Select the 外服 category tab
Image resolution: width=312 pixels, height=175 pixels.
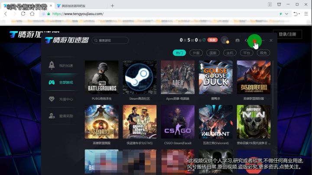click(196, 53)
